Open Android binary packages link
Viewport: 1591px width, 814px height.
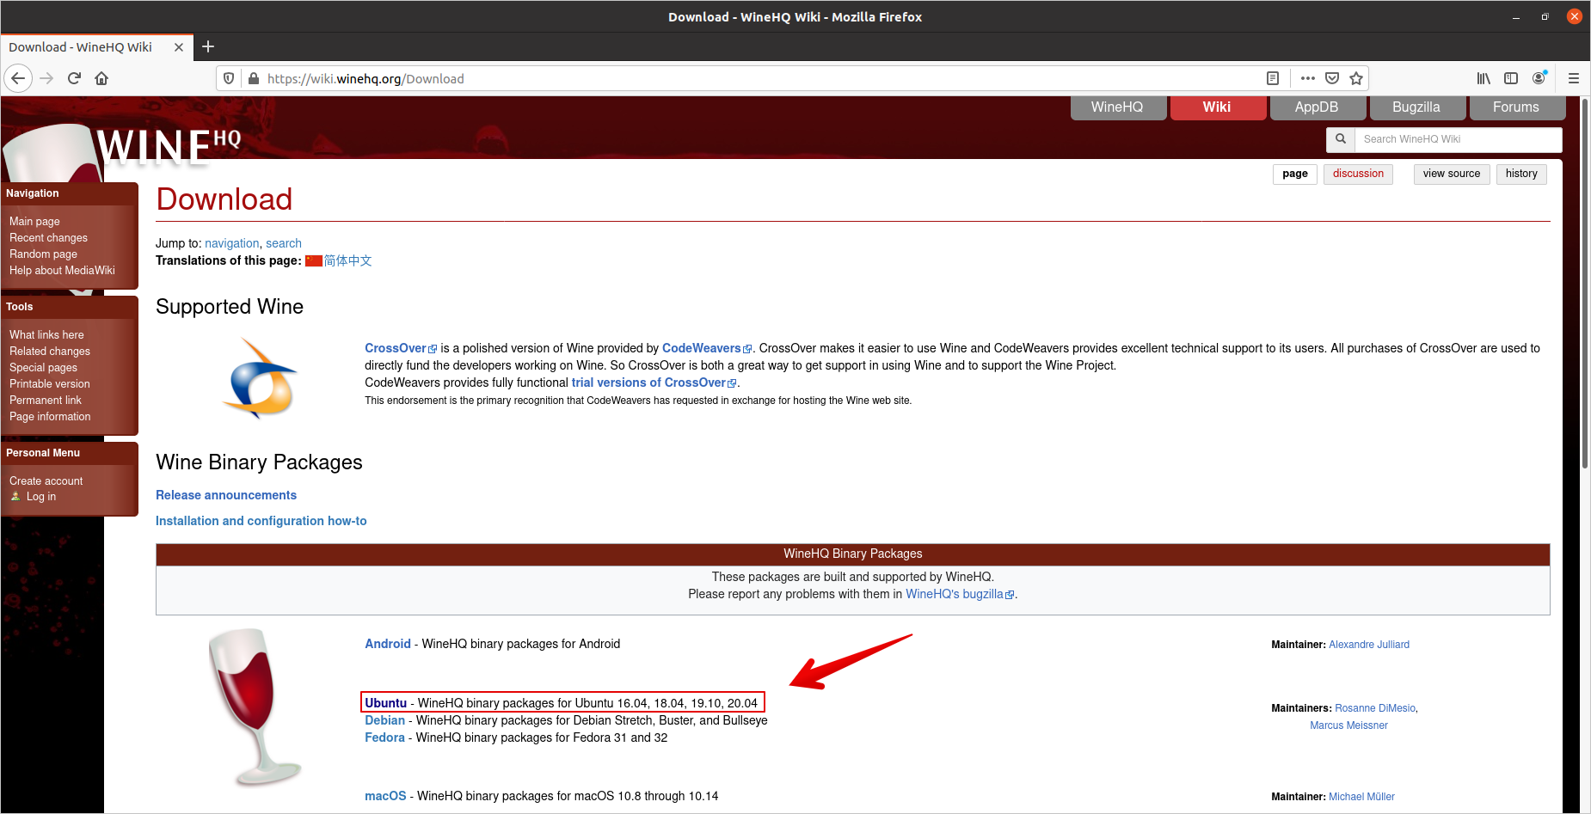tap(388, 644)
